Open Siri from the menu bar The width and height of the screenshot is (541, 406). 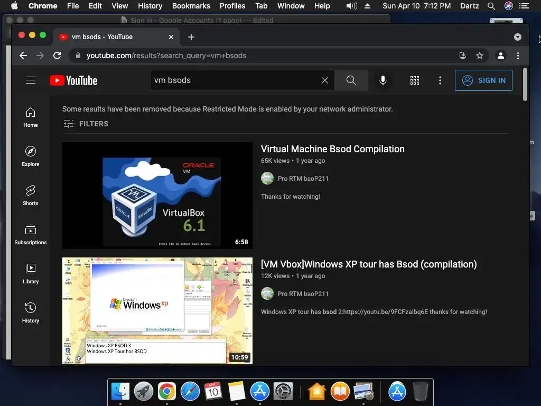click(x=509, y=6)
